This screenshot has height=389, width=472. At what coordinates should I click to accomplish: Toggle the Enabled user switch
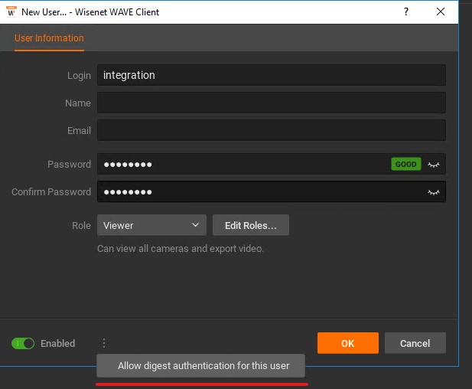tap(23, 343)
